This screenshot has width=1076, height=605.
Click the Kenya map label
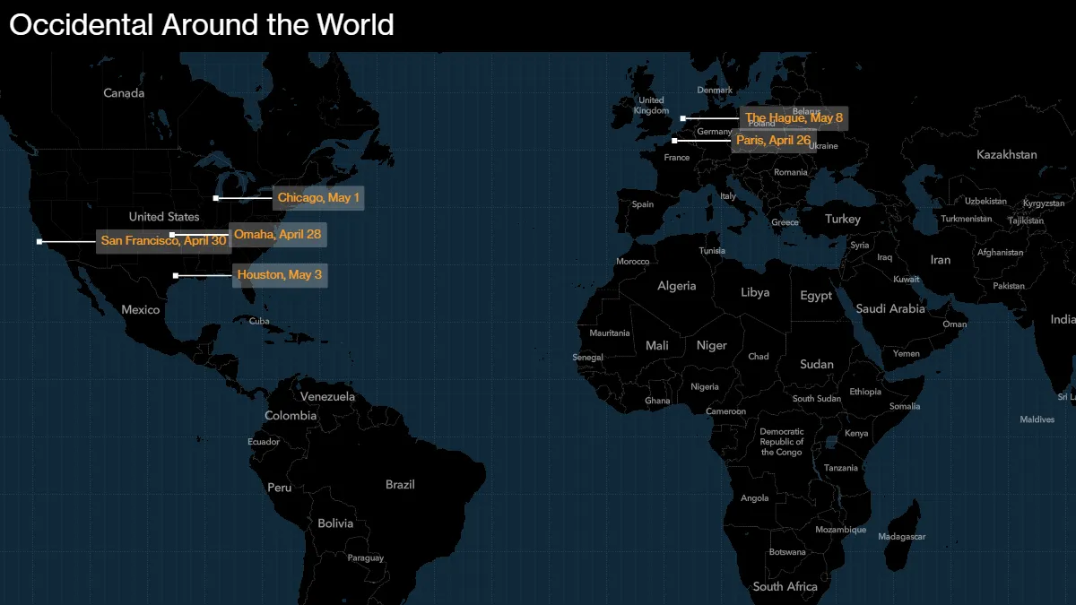(856, 434)
